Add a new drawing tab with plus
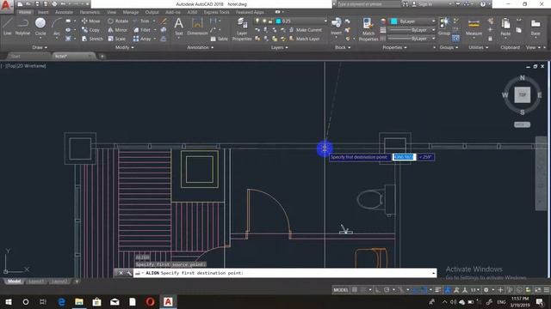 [x=102, y=56]
